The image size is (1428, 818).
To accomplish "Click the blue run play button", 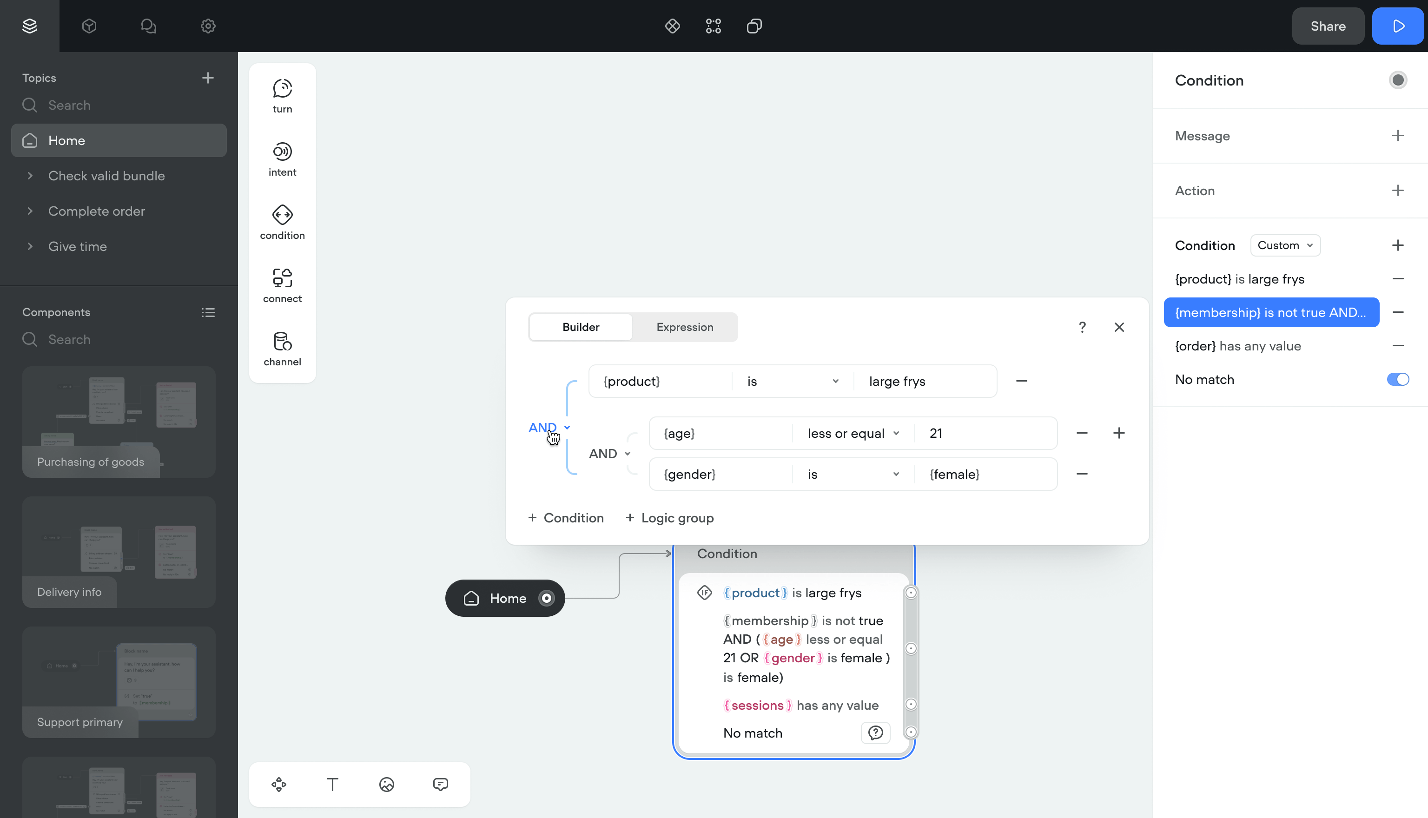I will pos(1398,26).
